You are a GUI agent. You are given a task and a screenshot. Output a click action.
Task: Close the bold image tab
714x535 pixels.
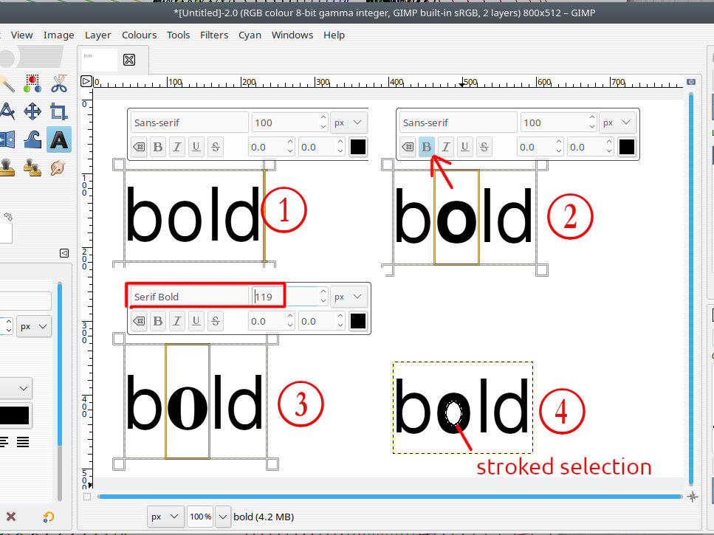pyautogui.click(x=129, y=60)
